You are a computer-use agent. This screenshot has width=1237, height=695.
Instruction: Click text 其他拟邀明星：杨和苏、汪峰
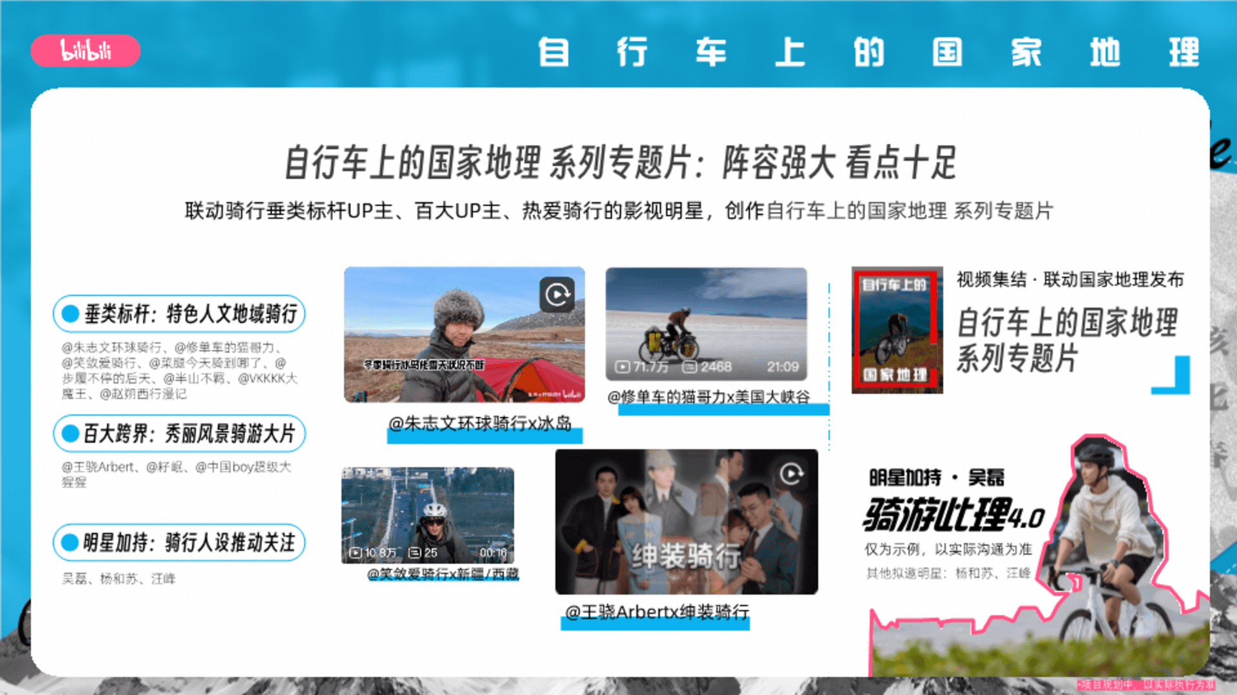[948, 573]
